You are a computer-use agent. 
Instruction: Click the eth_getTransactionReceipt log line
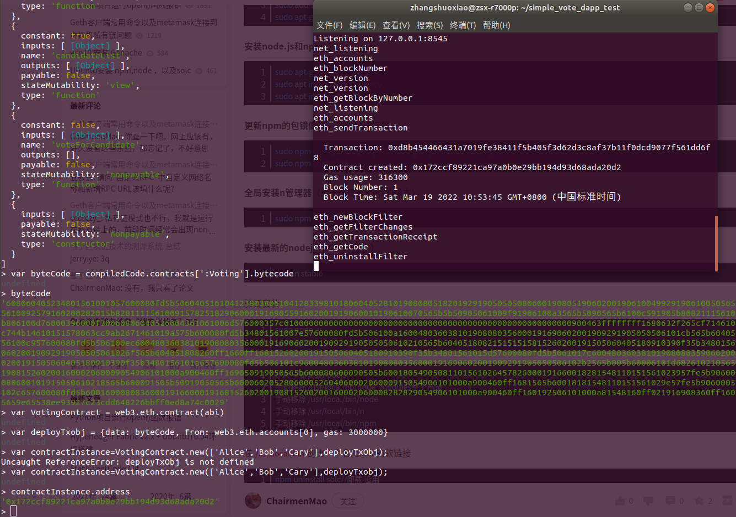tap(375, 237)
